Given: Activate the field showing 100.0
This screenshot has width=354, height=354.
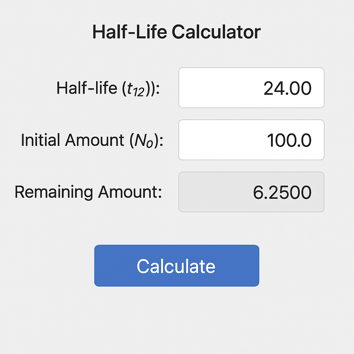Looking at the screenshot, I should point(251,140).
